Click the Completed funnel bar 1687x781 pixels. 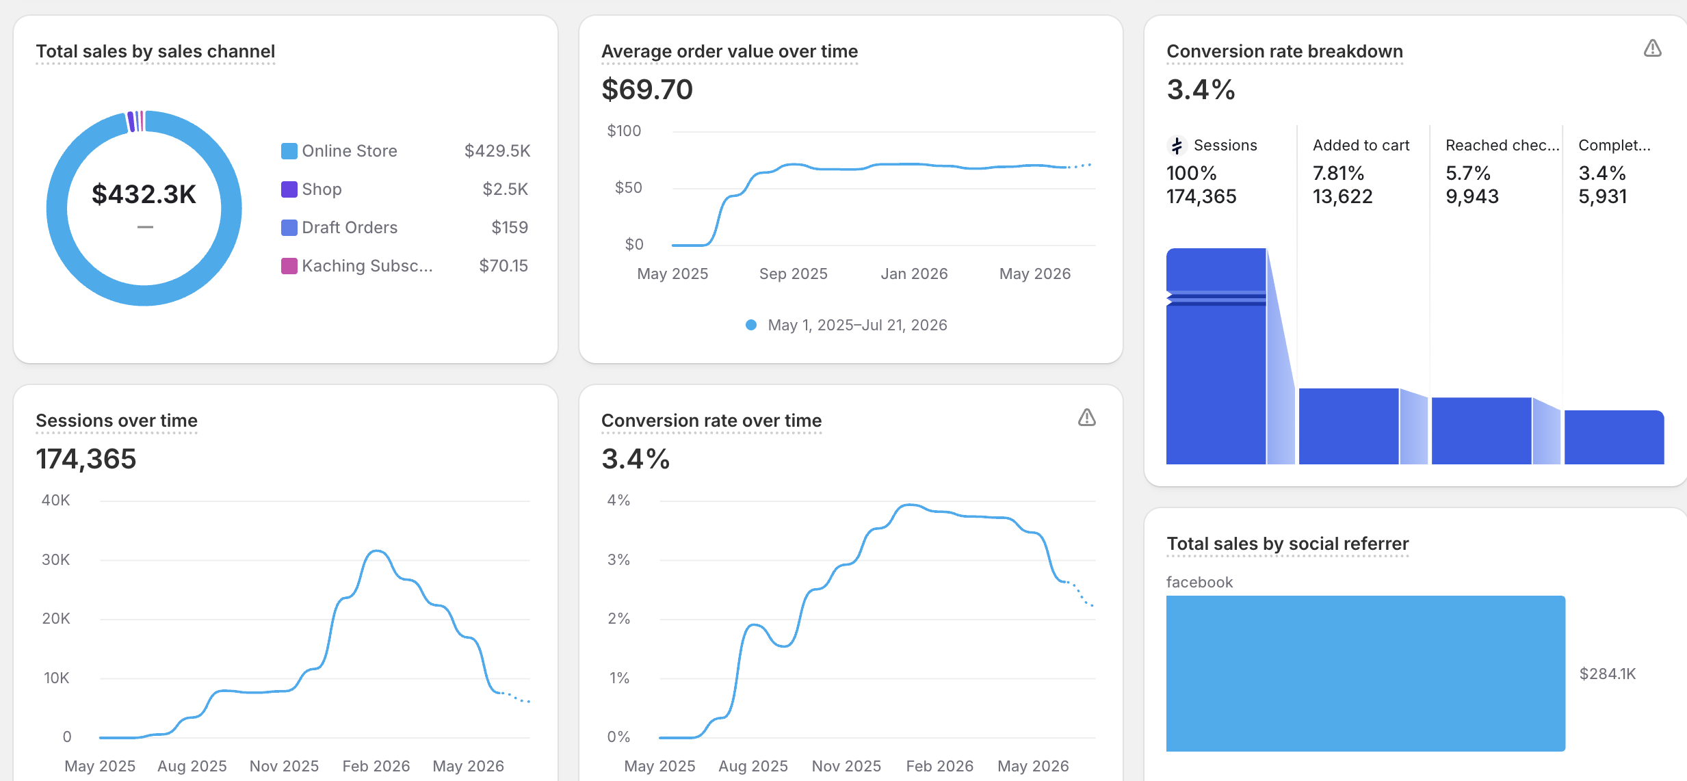point(1614,437)
